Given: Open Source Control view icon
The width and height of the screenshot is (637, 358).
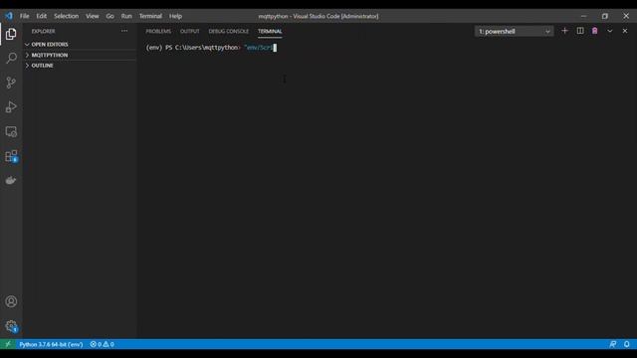Looking at the screenshot, I should (11, 83).
